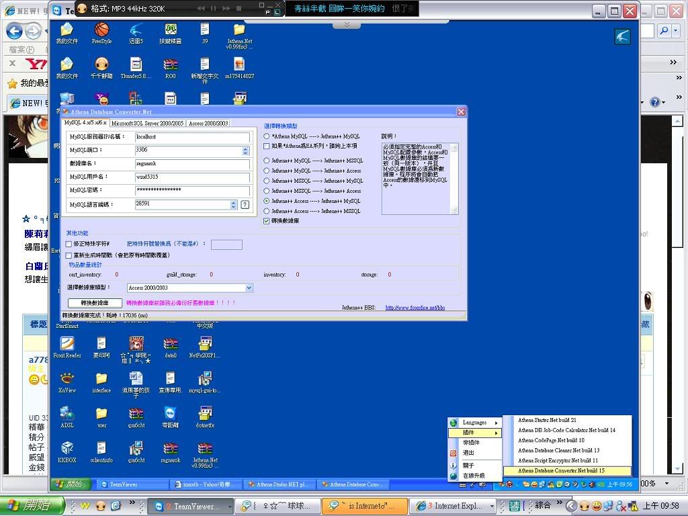
Task: Select Jathena++ MSSQL to Jathena++ Access
Action: tap(266, 191)
